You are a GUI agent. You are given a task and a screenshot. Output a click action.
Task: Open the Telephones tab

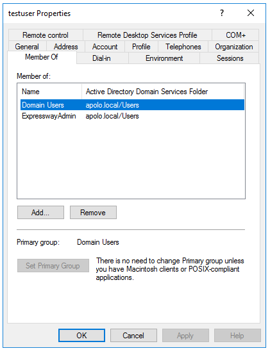pos(183,47)
